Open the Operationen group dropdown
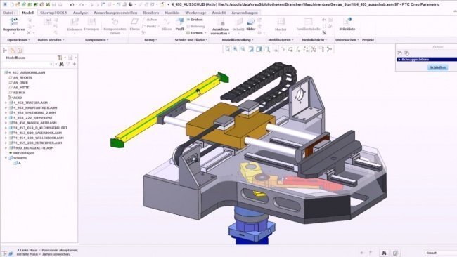The height and width of the screenshot is (257, 457). pyautogui.click(x=18, y=40)
